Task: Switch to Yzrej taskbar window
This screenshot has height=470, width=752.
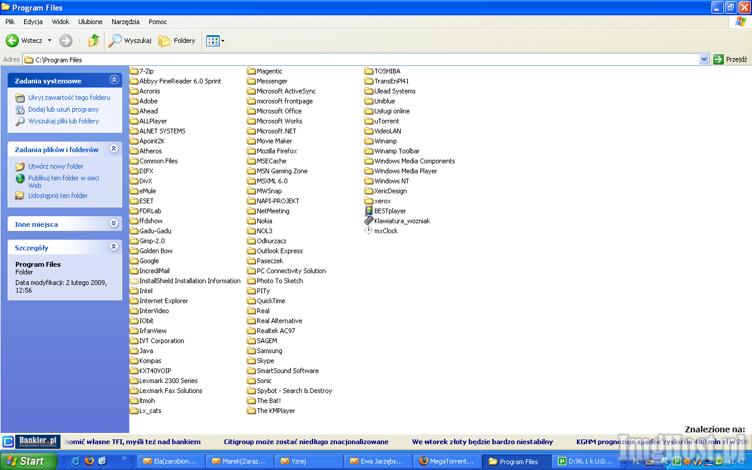Action: [309, 461]
